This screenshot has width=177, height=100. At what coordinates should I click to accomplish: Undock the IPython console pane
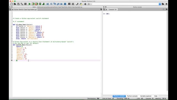(104, 7)
